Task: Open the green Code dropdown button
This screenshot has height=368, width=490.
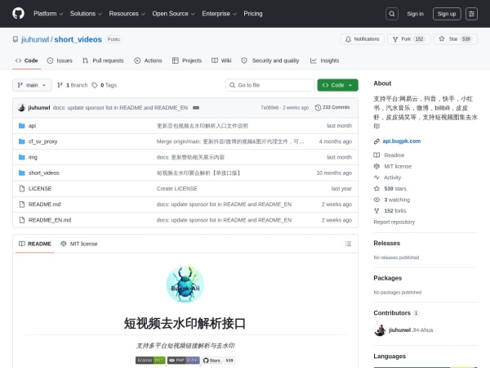Action: (x=338, y=85)
